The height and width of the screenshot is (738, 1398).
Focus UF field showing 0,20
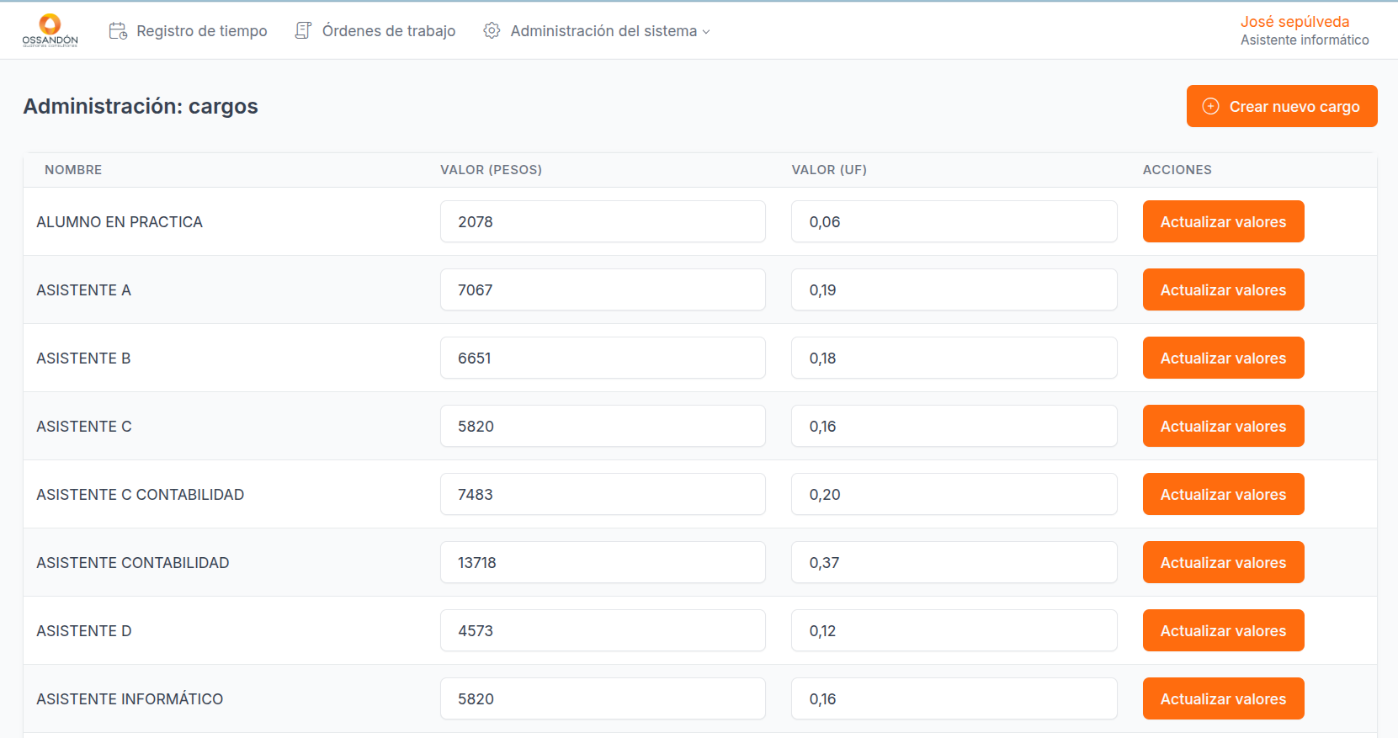(954, 494)
